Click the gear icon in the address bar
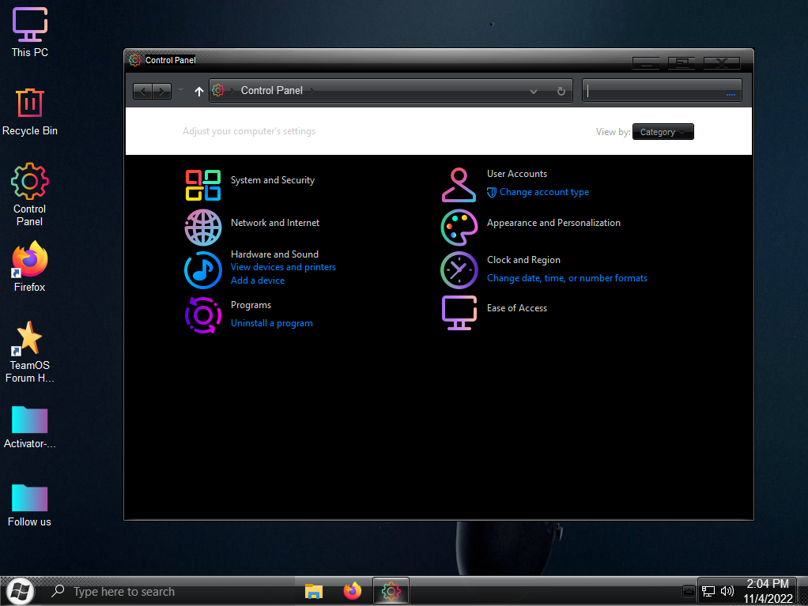The height and width of the screenshot is (606, 808). pos(218,90)
